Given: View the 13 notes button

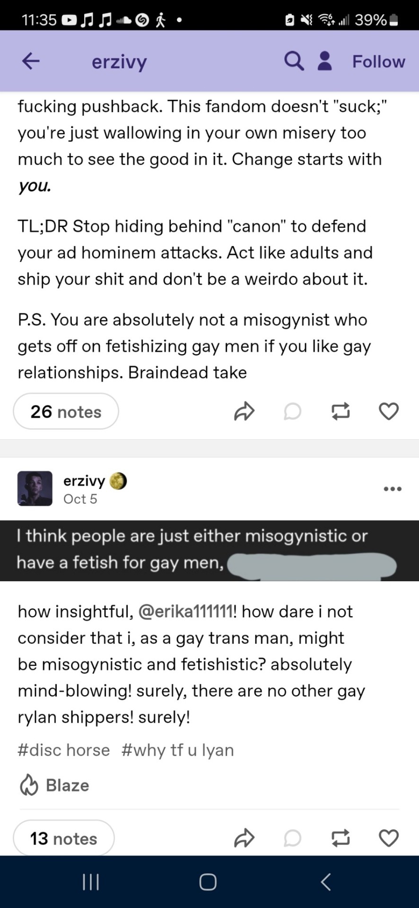Looking at the screenshot, I should [x=64, y=838].
